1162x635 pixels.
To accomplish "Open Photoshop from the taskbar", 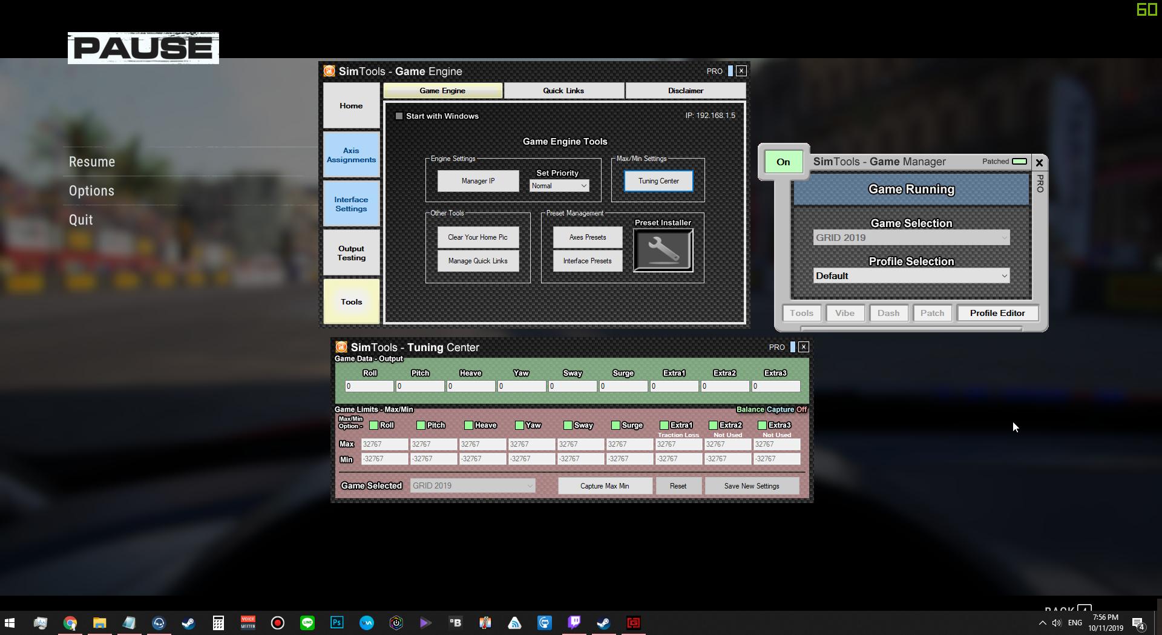I will pos(337,622).
